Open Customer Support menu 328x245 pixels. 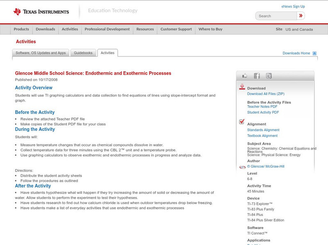[176, 29]
